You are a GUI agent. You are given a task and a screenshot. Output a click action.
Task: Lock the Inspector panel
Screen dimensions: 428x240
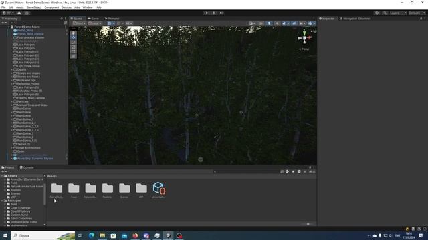(421, 19)
